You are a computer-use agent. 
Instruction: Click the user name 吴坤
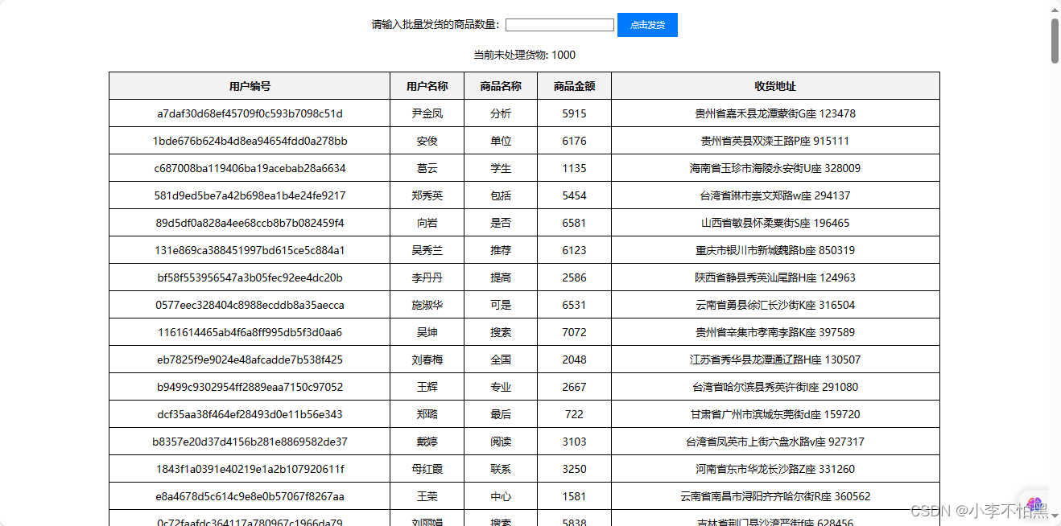(x=427, y=332)
